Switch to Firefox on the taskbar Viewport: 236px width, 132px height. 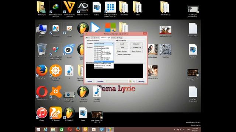tap(77, 129)
